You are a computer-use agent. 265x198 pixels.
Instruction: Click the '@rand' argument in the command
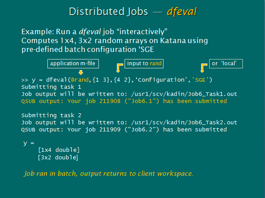[x=80, y=80]
